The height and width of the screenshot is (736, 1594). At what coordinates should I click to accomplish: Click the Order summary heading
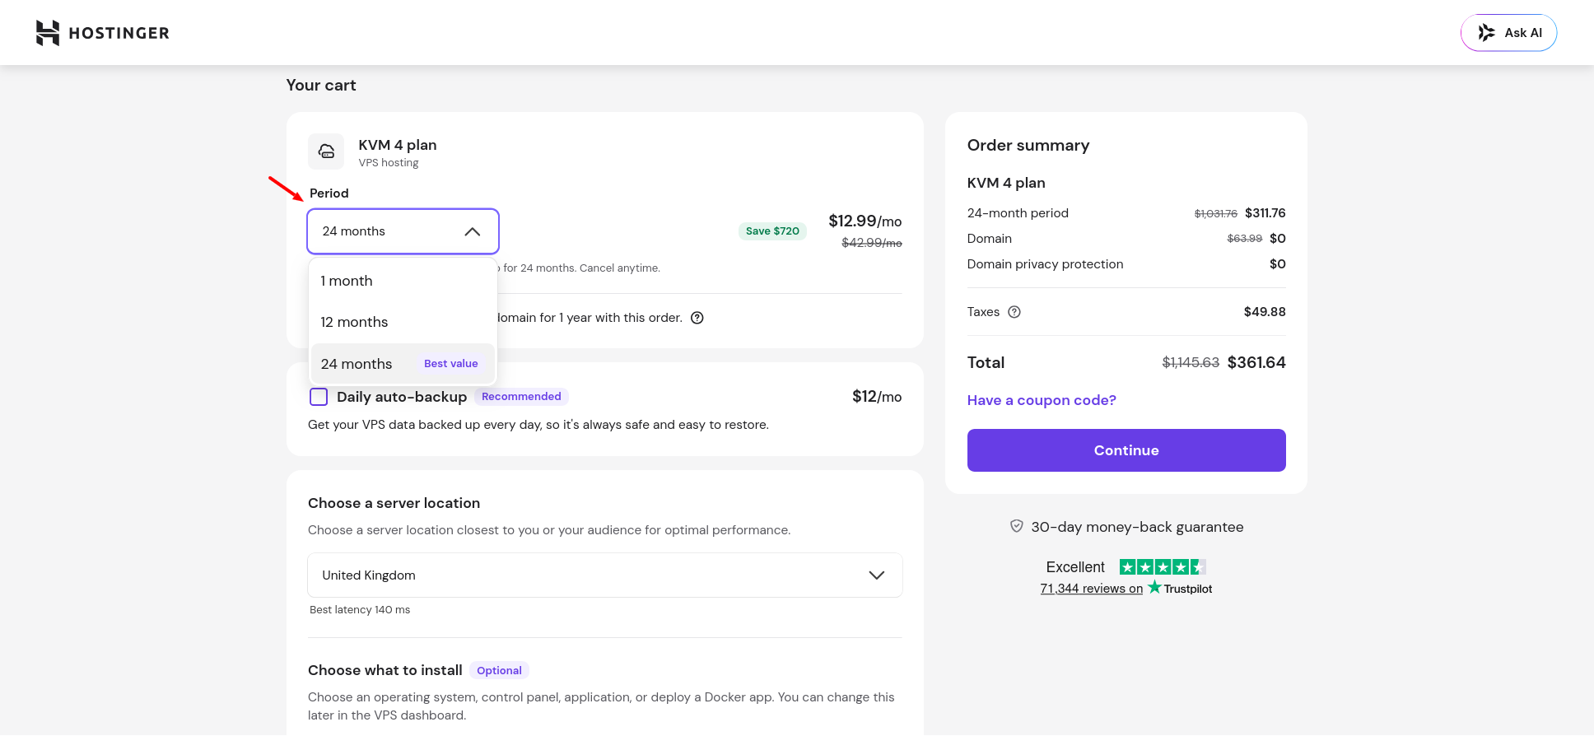click(x=1028, y=146)
